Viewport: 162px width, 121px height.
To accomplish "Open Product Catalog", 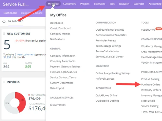I will point(150,79).
